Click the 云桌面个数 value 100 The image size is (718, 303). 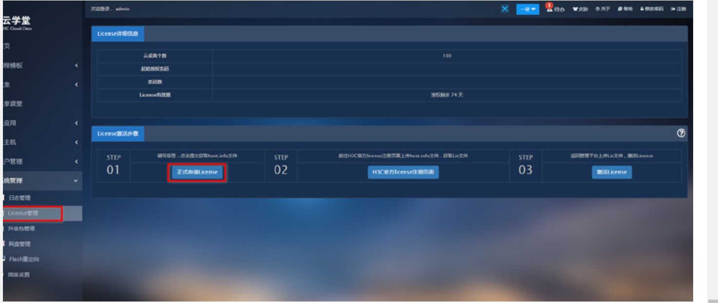[x=447, y=56]
